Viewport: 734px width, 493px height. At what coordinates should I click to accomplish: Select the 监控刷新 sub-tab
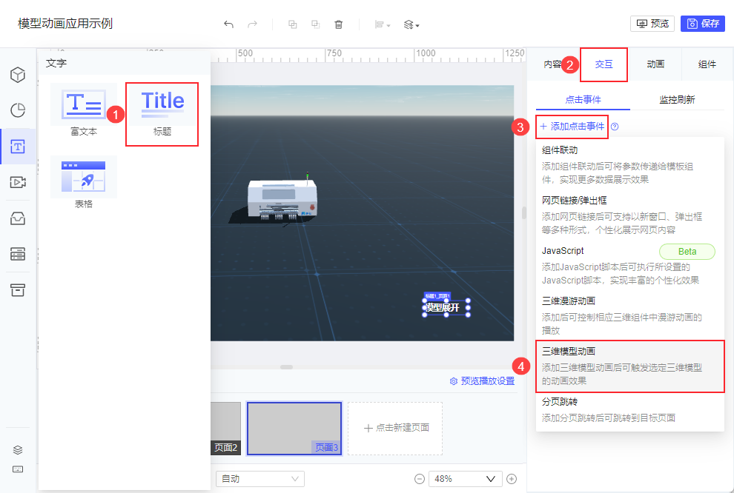(x=677, y=99)
